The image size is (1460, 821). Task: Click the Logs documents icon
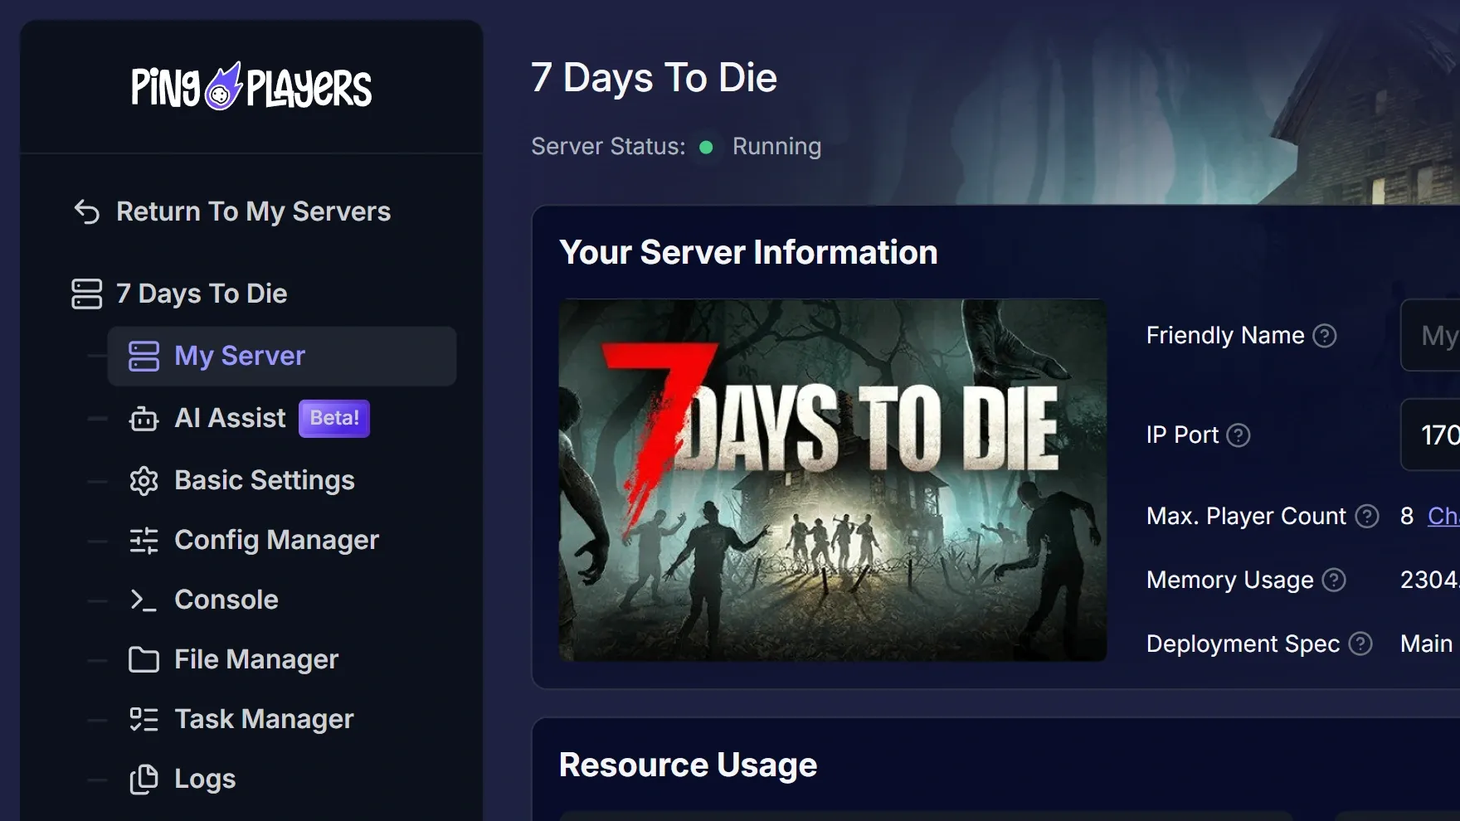[144, 780]
